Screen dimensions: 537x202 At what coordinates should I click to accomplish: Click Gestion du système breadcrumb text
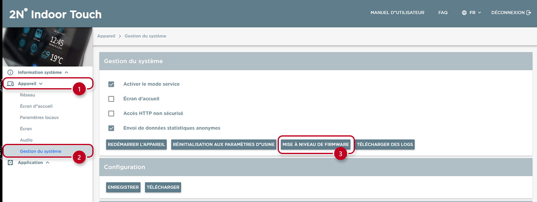click(146, 36)
